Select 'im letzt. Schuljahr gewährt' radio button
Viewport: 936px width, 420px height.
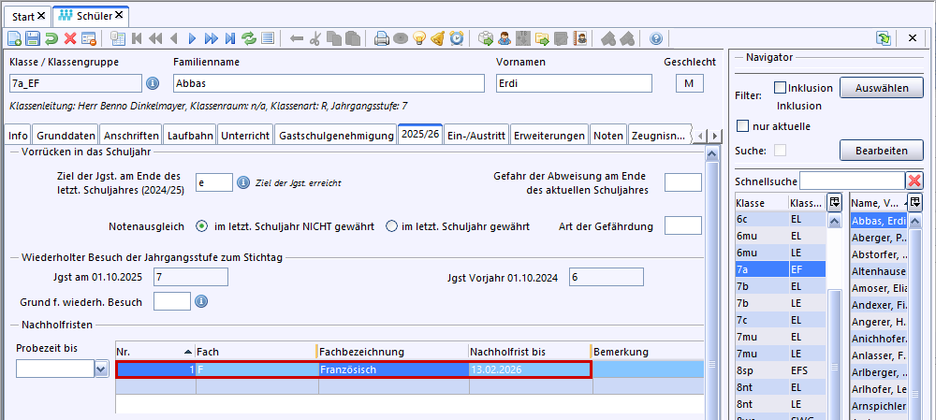tap(393, 226)
